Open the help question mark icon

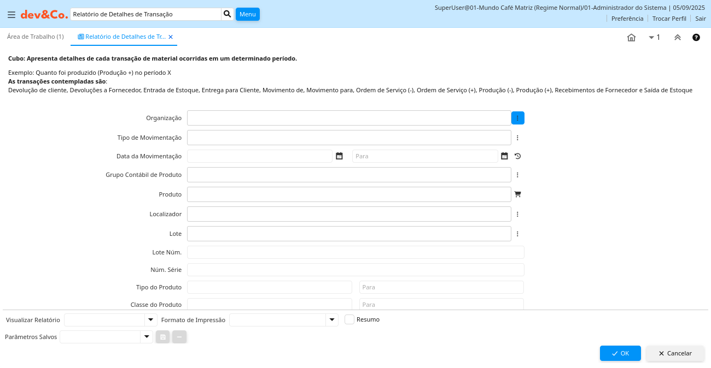coord(696,38)
